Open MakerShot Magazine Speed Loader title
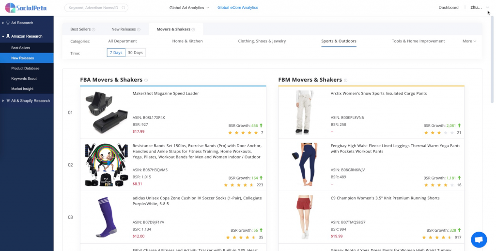The width and height of the screenshot is (496, 251). click(x=166, y=93)
